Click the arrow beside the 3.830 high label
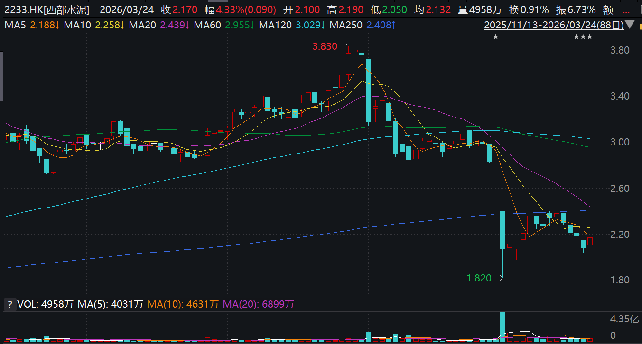Screen dimensions: 642x344 344,46
